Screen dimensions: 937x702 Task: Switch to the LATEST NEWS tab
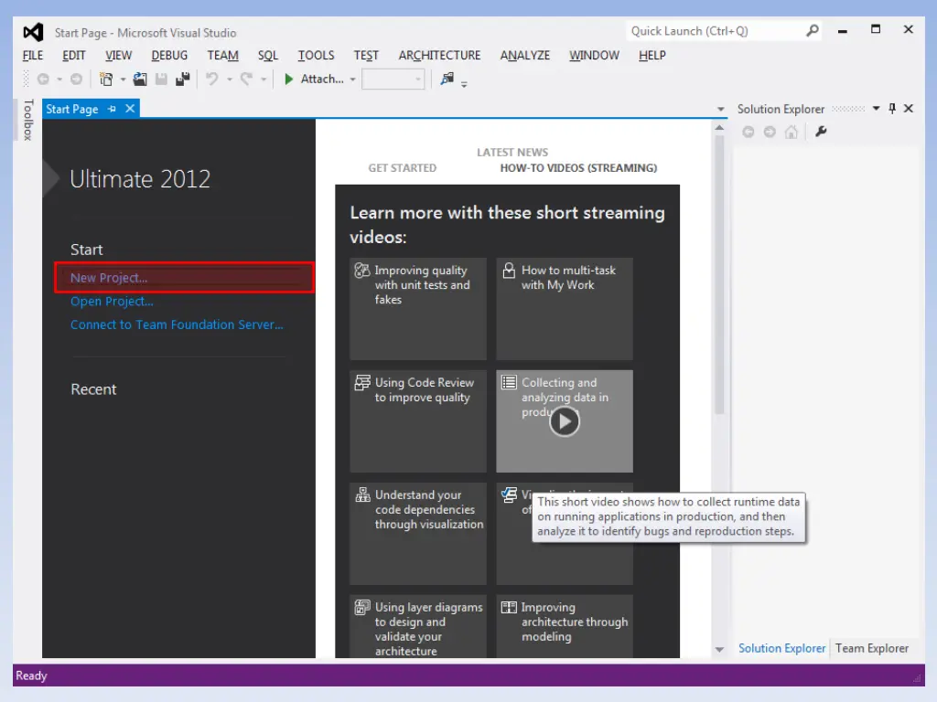512,153
